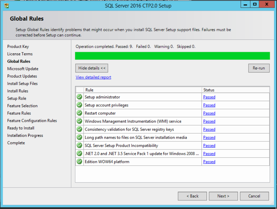Select the License Terms step
277x209 pixels.
click(x=20, y=54)
